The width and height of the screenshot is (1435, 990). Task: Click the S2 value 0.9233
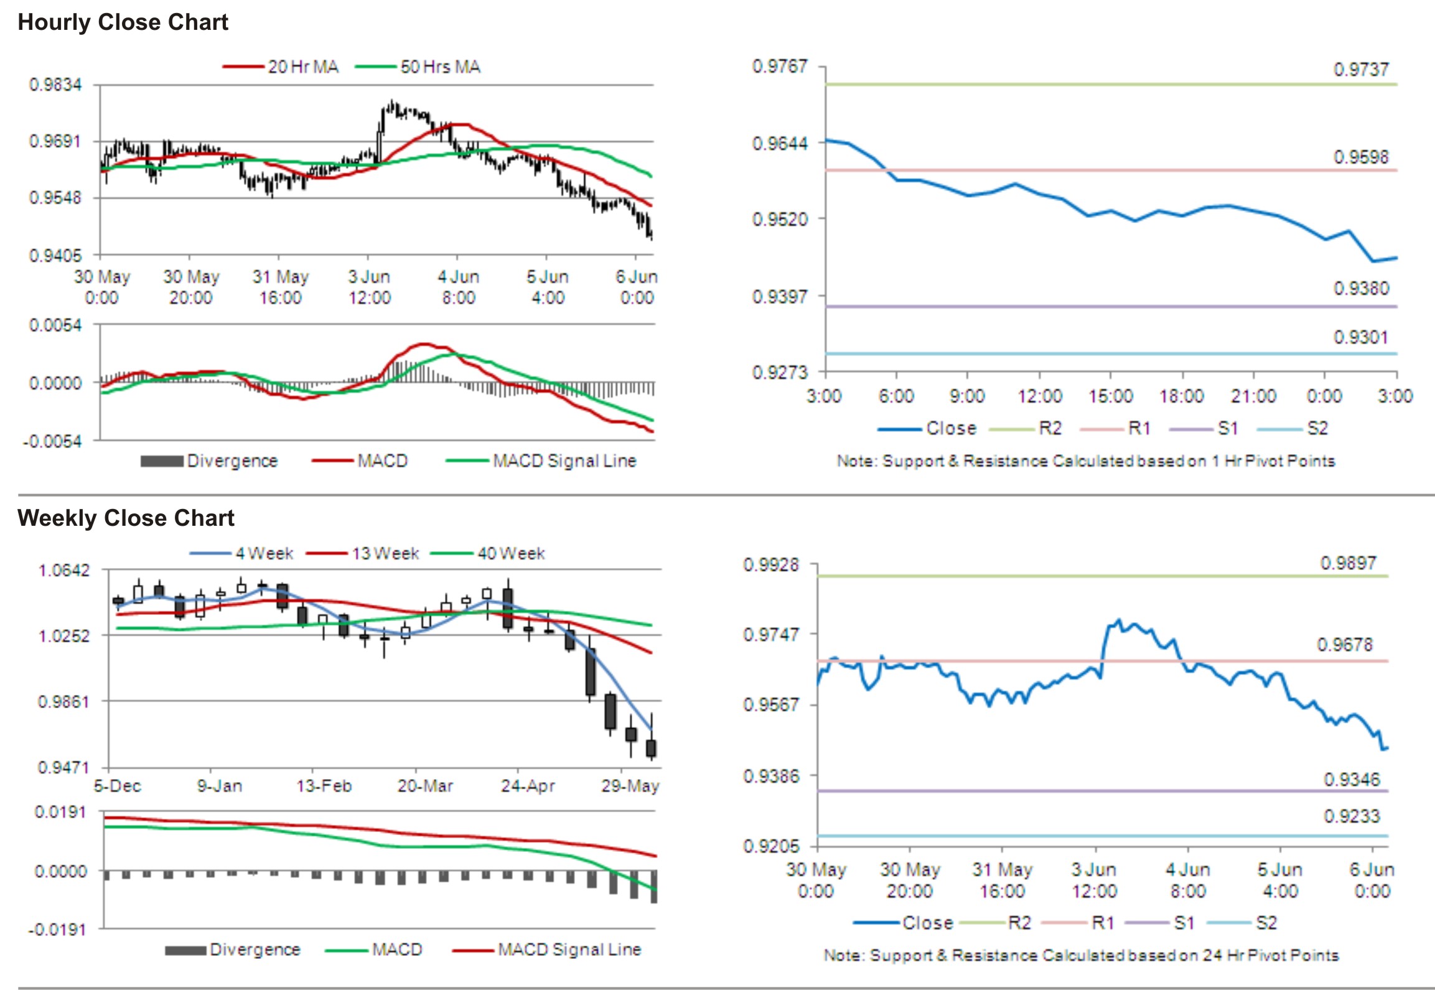pyautogui.click(x=1352, y=816)
